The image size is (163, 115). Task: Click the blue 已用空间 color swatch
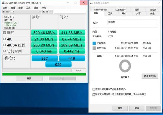click(x=94, y=43)
